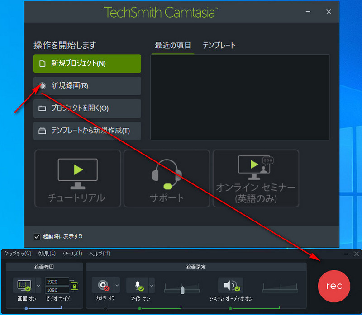This screenshot has width=362, height=315.
Task: Open the キャプチャ(C) menu
Action: click(18, 254)
